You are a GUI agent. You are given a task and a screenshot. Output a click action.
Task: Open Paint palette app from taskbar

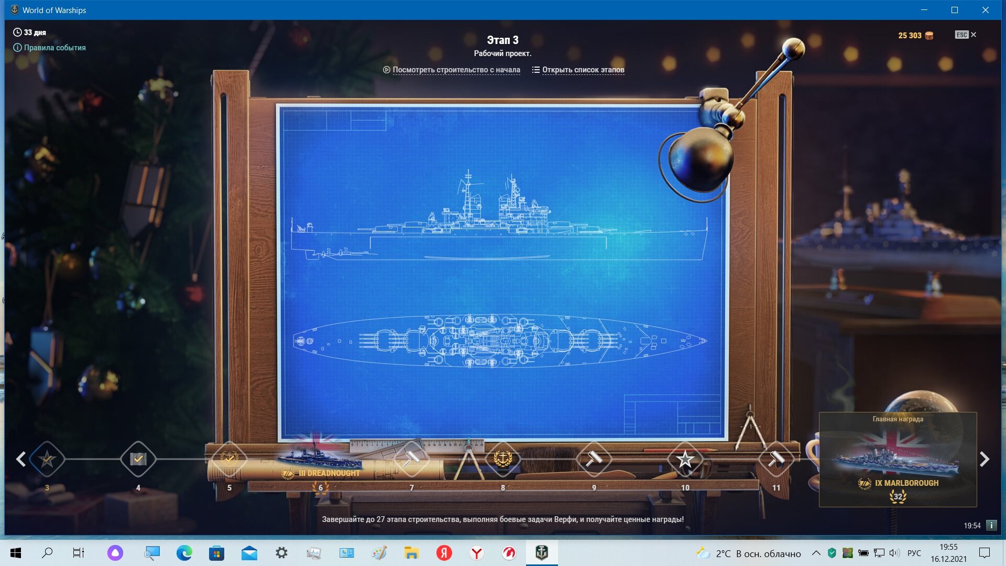(x=379, y=553)
